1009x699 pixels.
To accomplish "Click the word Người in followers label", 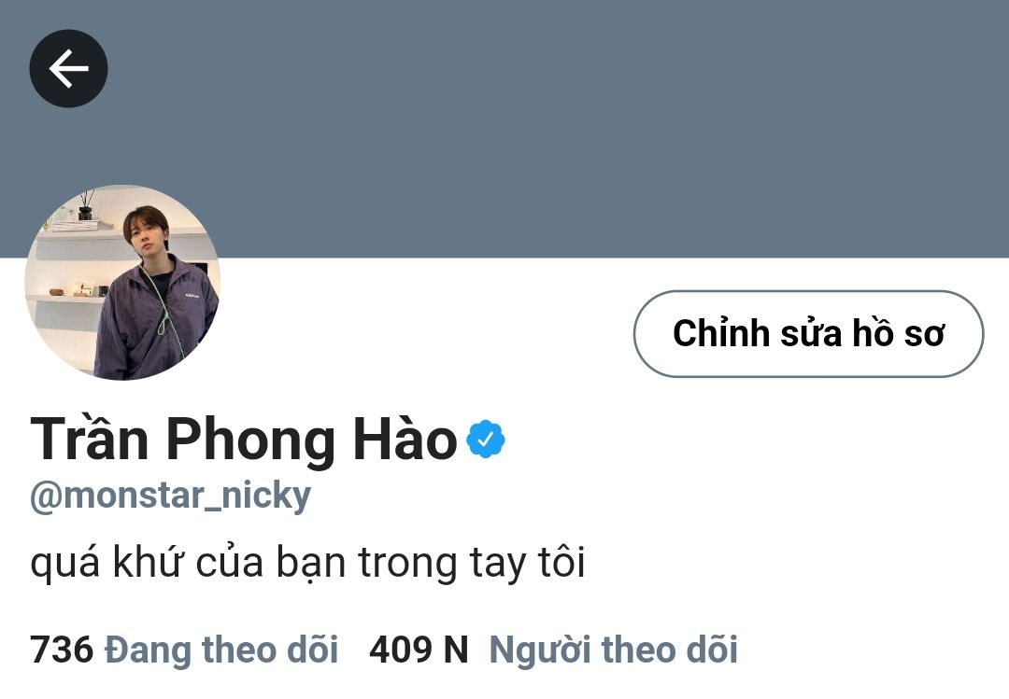I will pyautogui.click(x=540, y=650).
